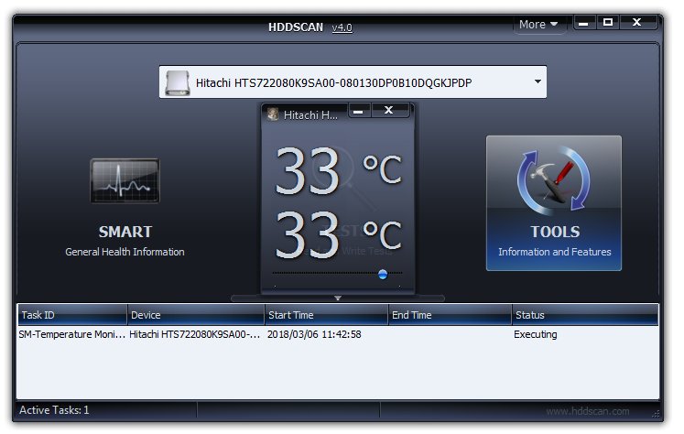The width and height of the screenshot is (684, 434).
Task: Collapse the panel using the down triangle handle
Action: pos(338,298)
